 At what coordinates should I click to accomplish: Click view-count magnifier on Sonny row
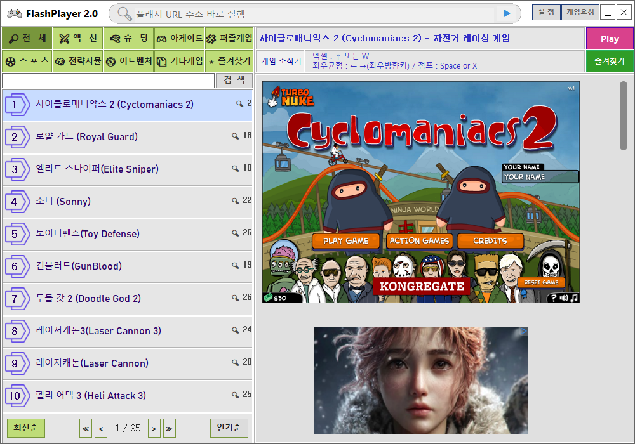point(235,200)
